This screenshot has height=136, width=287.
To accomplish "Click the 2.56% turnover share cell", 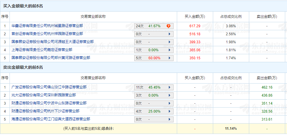I will 231,34.
